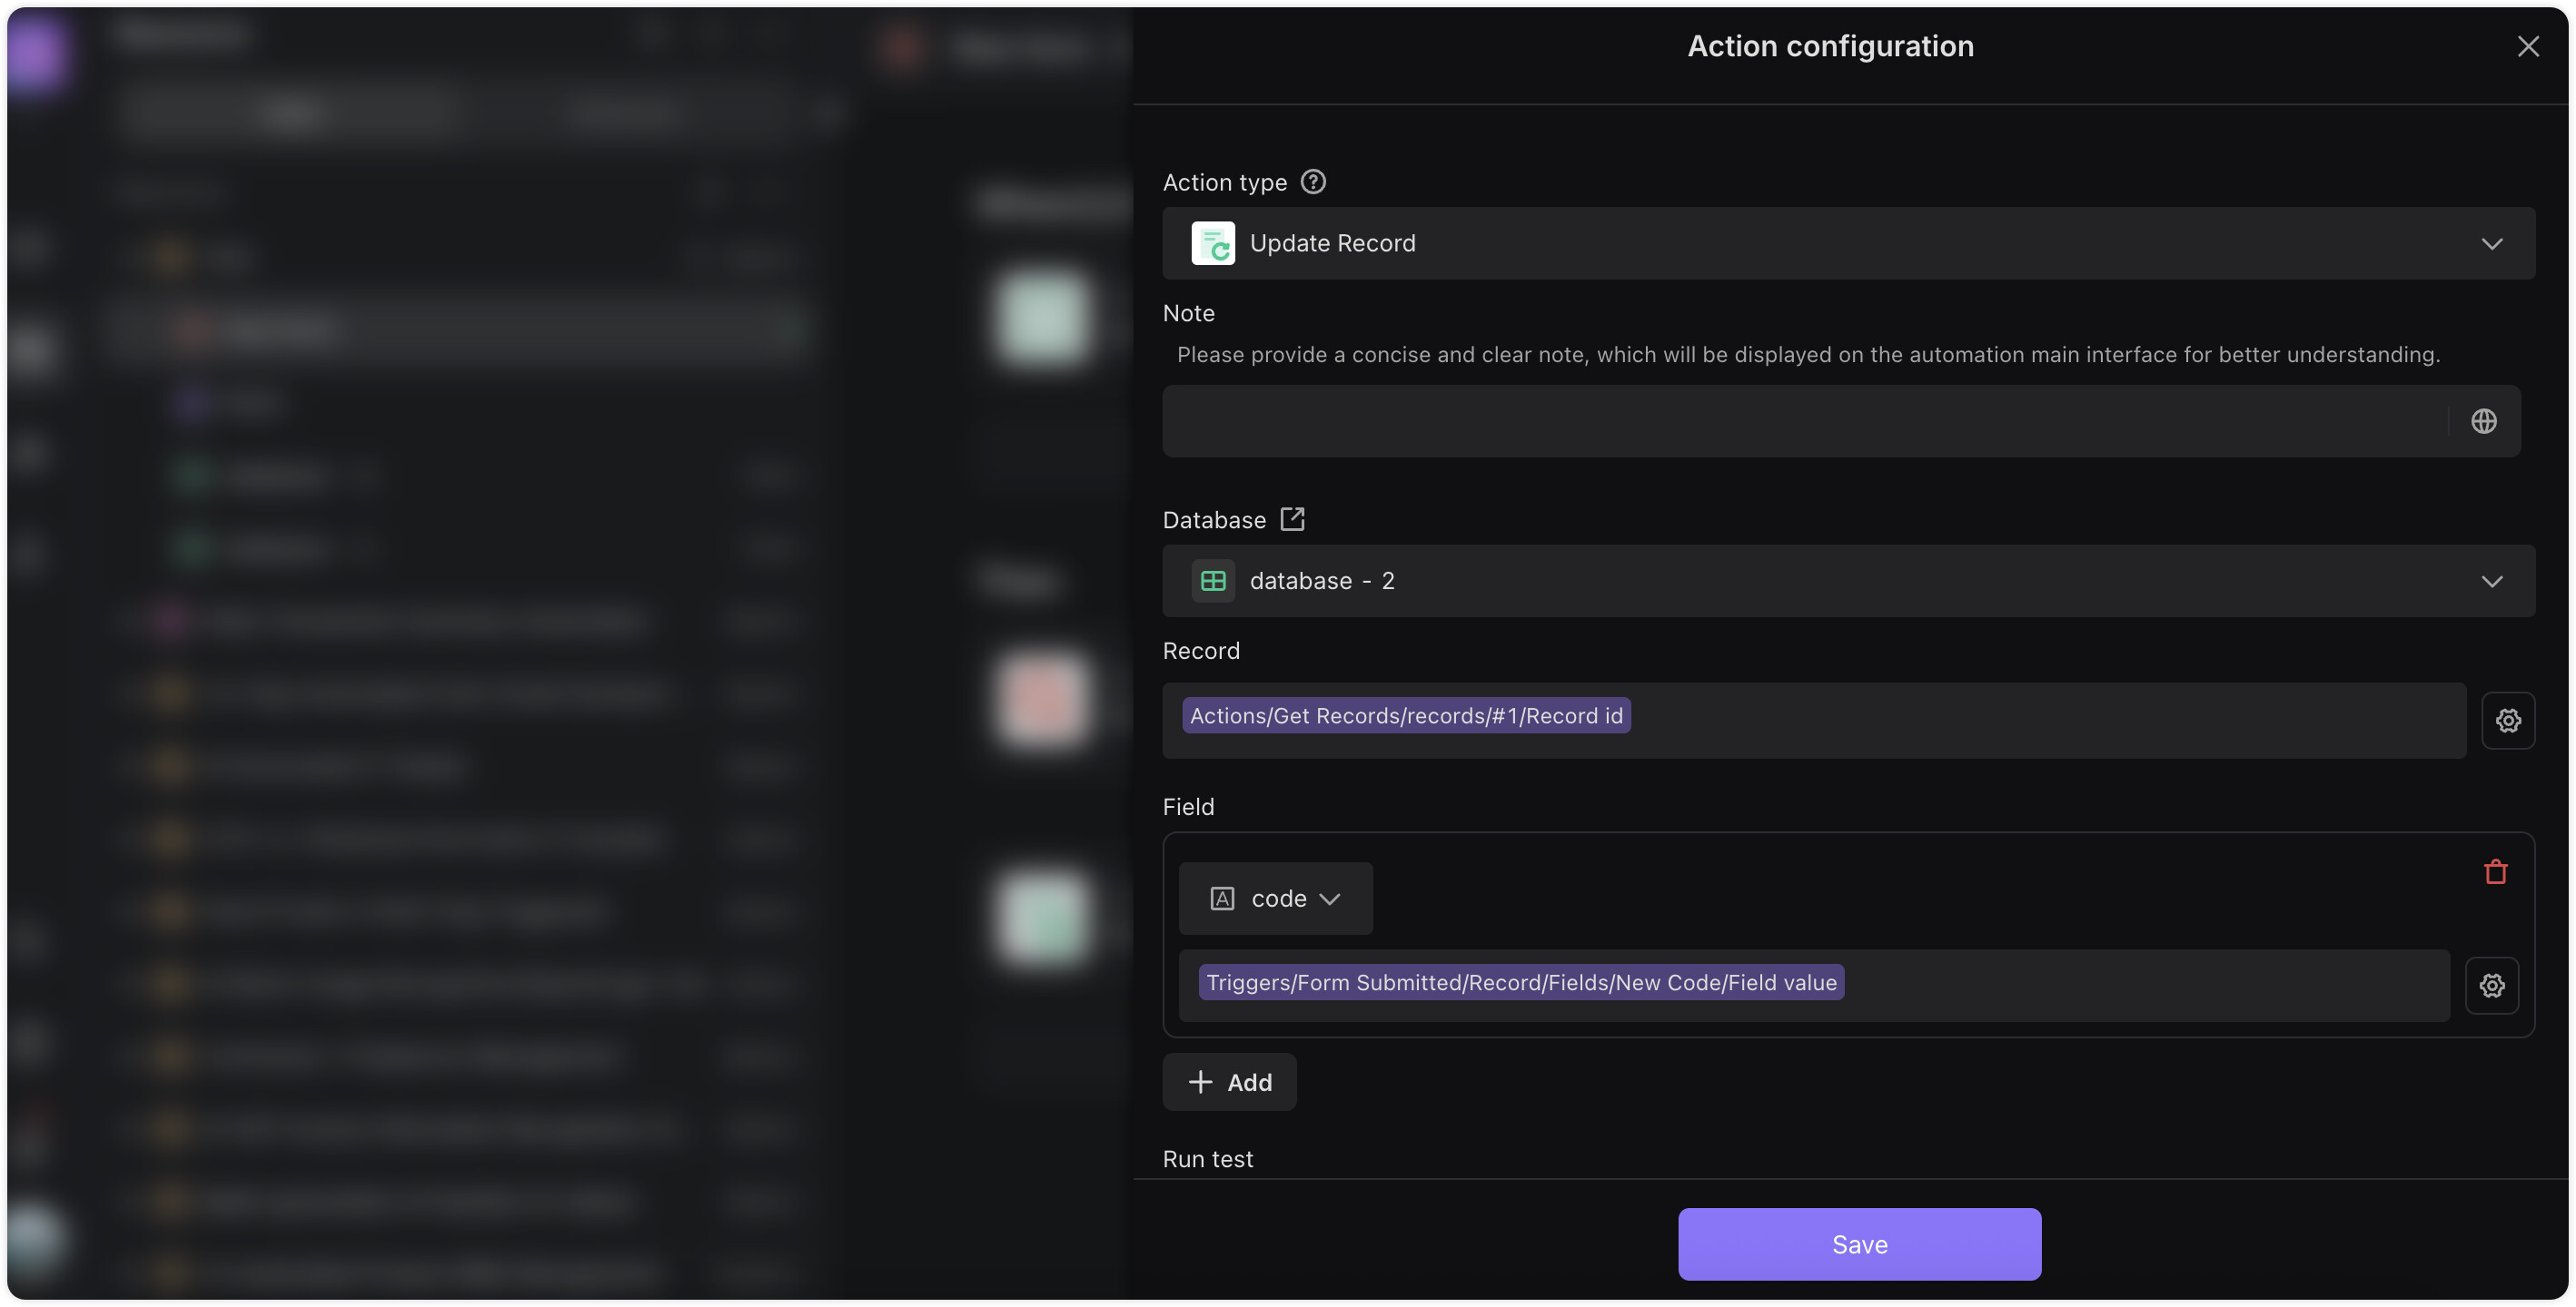
Task: Click the Action type help question icon
Action: [1313, 182]
